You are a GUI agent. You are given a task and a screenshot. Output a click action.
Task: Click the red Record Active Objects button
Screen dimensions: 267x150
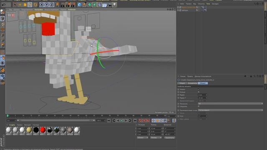140,120
